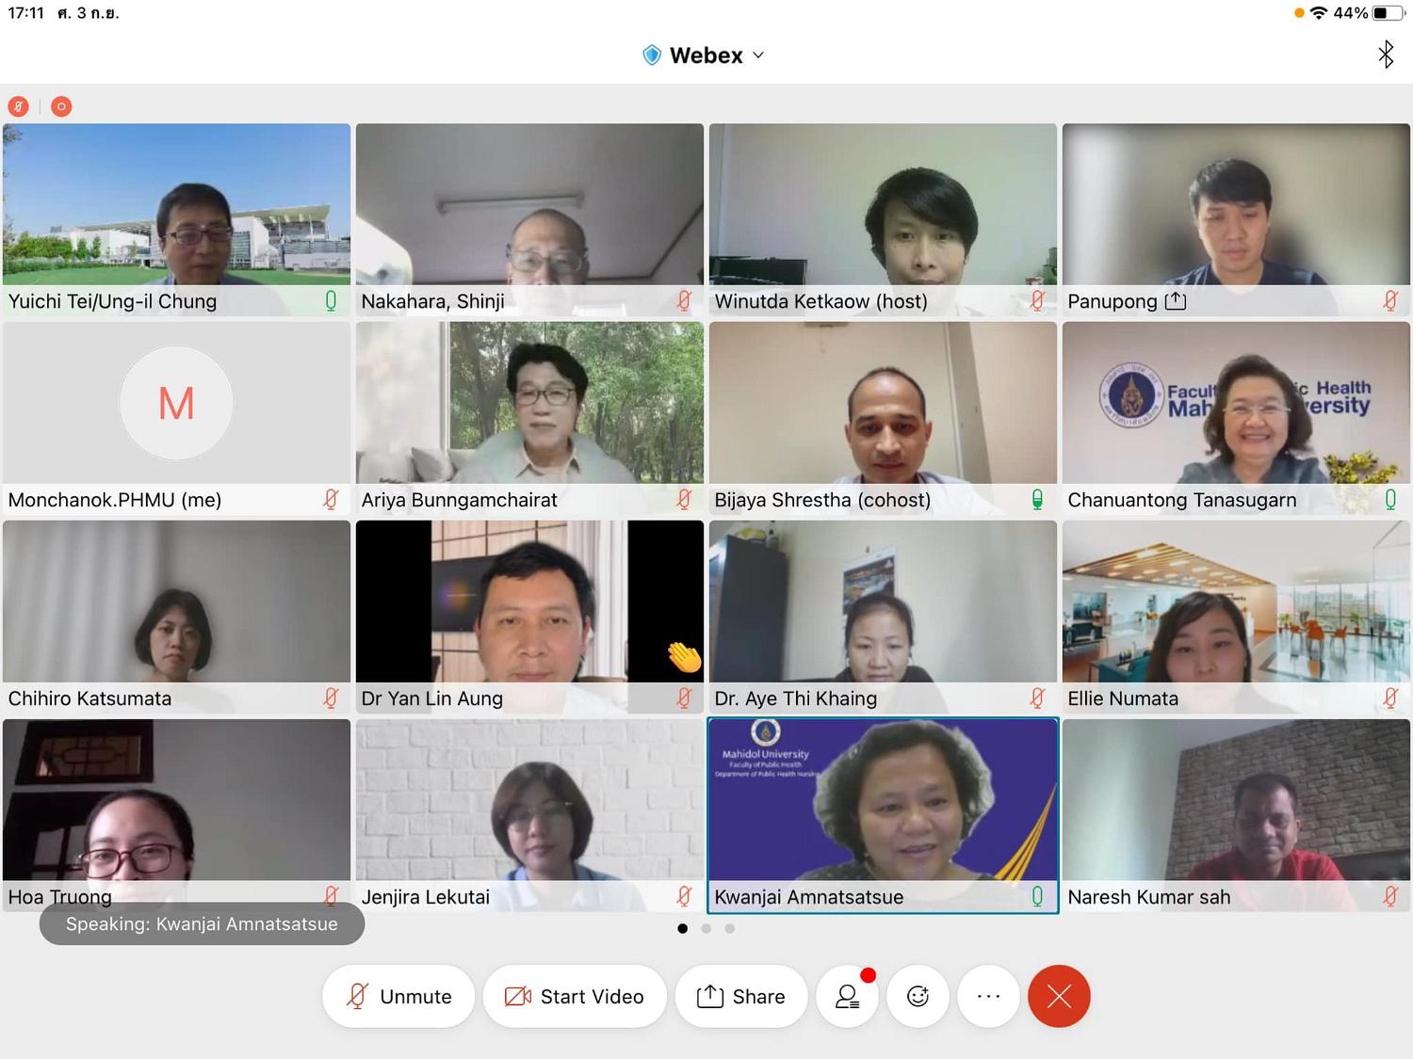Select Dr Yan Lin Aung video tile
Image resolution: width=1413 pixels, height=1059 pixels.
coord(529,617)
